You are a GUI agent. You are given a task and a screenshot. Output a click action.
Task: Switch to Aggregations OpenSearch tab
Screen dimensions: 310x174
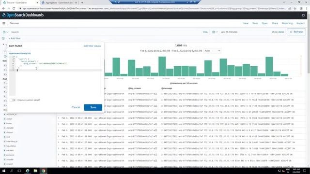point(59,3)
